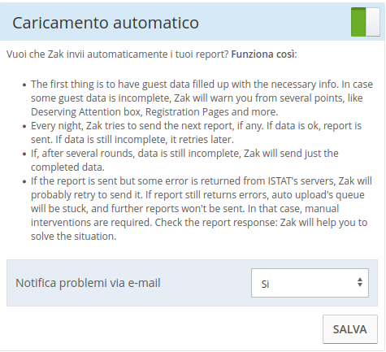Viewport: 386px width, 352px height.
Task: Click the light blue notification settings row
Action: (x=192, y=283)
